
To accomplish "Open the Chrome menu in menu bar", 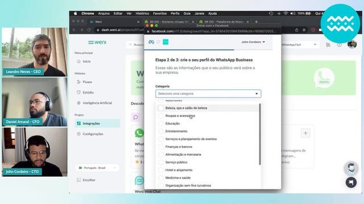I will (88, 14).
